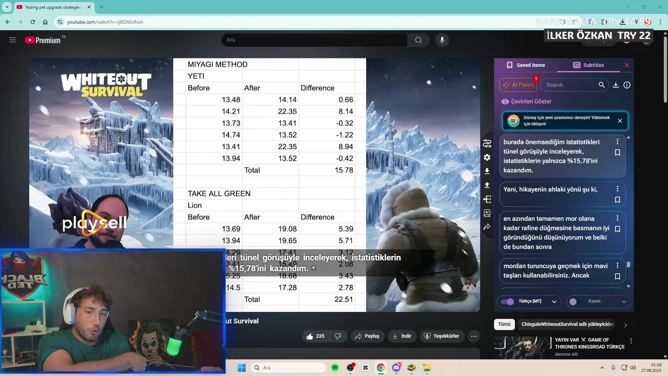This screenshot has height=376, width=668.
Task: Open Discord from the taskbar
Action: [x=396, y=368]
